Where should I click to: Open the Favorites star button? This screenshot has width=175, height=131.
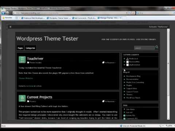coord(8,18)
